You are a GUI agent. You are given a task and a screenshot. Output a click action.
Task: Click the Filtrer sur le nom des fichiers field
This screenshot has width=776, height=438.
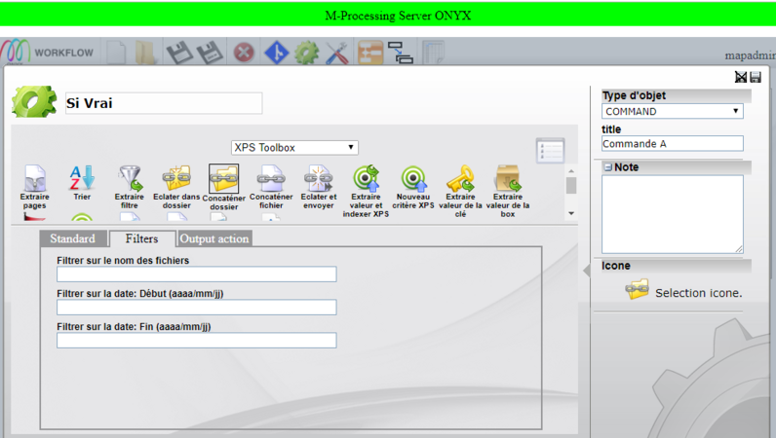tap(196, 274)
